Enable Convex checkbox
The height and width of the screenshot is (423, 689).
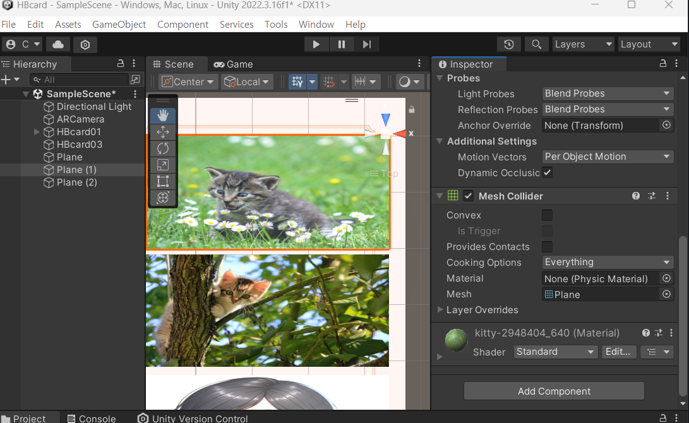[547, 215]
